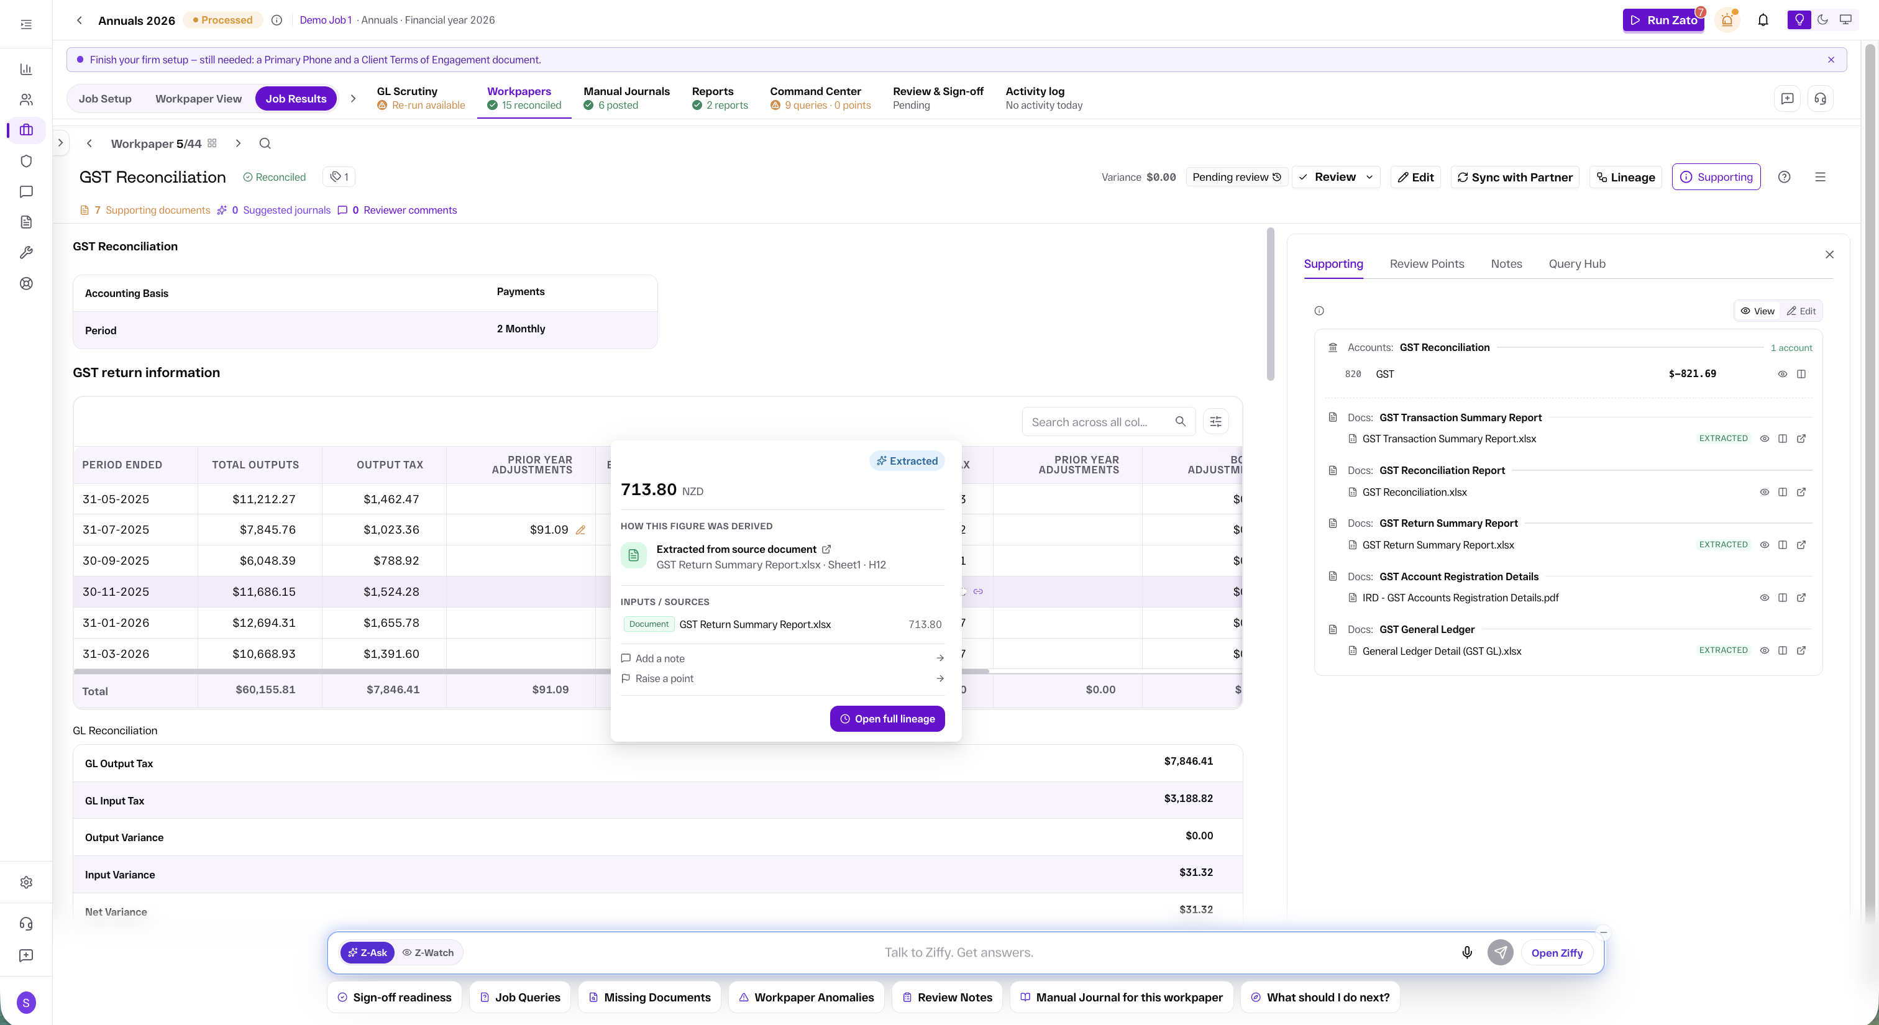Open Manual Journals tab
1879x1025 pixels.
(x=626, y=98)
